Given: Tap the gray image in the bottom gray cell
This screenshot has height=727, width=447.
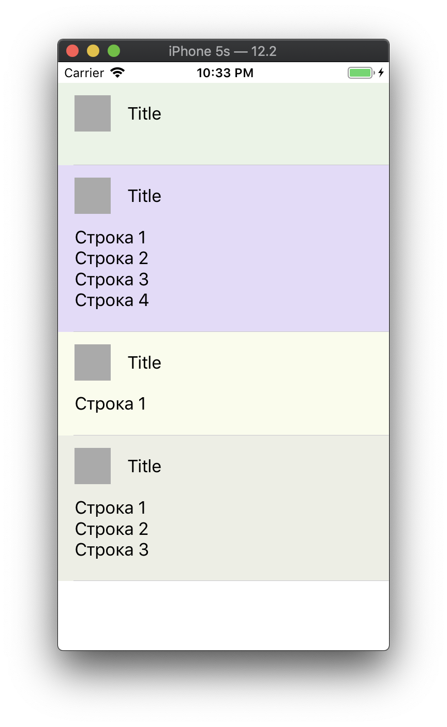Looking at the screenshot, I should 93,466.
